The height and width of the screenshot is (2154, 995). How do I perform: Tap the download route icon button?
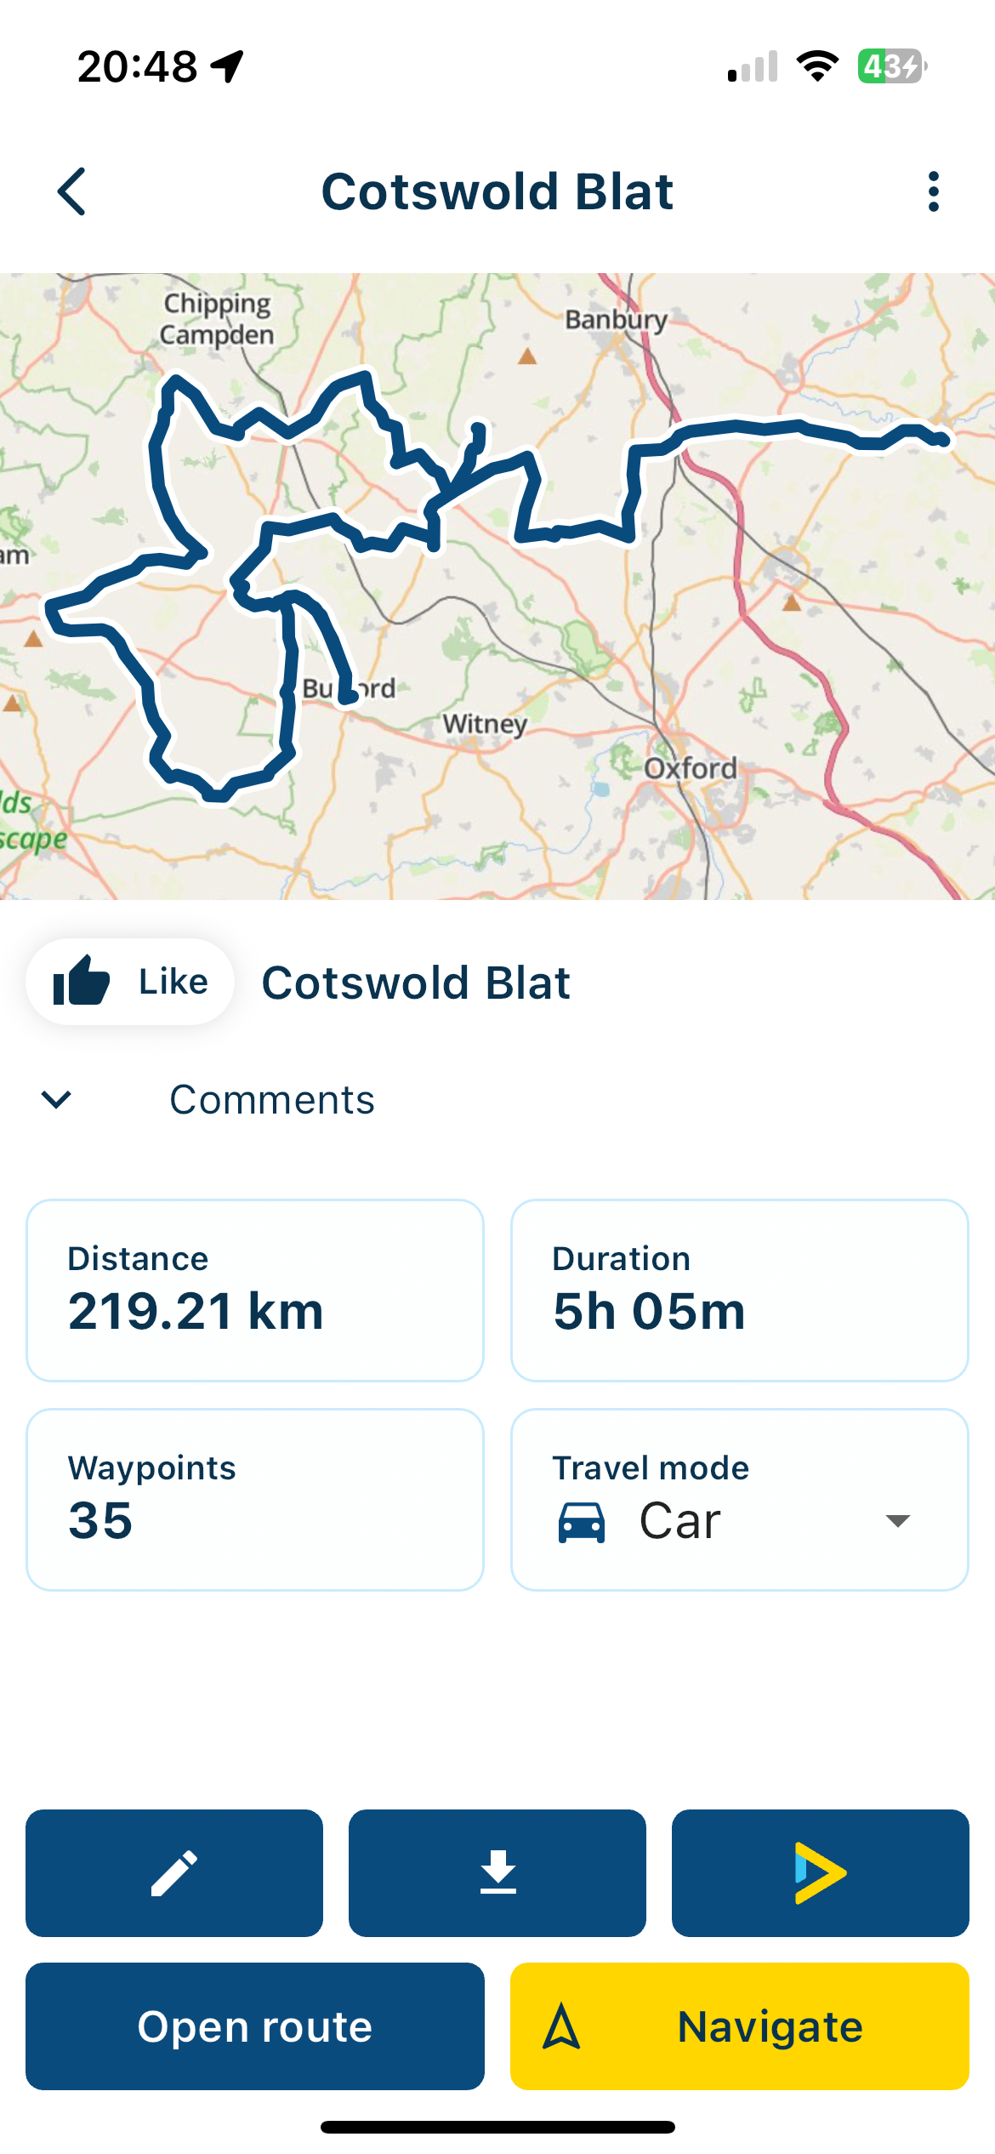pos(497,1872)
